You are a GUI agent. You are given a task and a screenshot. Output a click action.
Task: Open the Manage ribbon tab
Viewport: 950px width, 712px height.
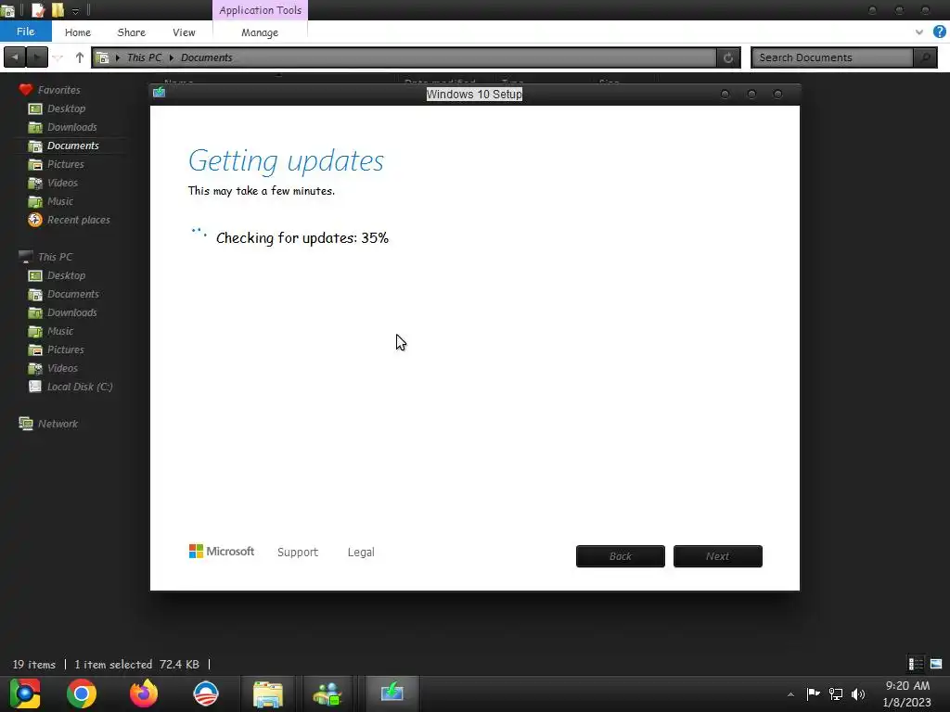click(x=260, y=32)
